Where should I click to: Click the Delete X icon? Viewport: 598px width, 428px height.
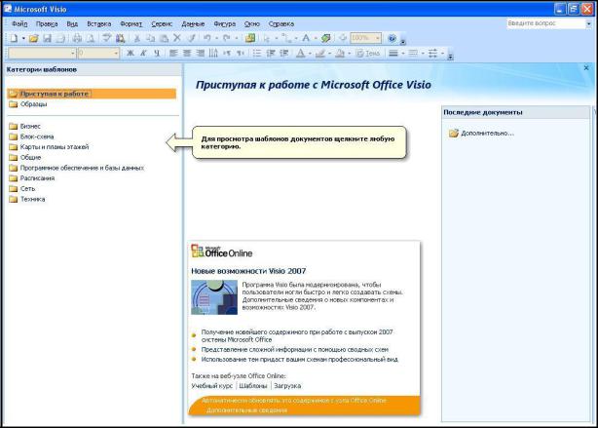tap(177, 38)
